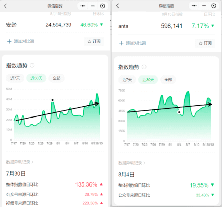Close left mini program with circle target icon

[102, 6]
